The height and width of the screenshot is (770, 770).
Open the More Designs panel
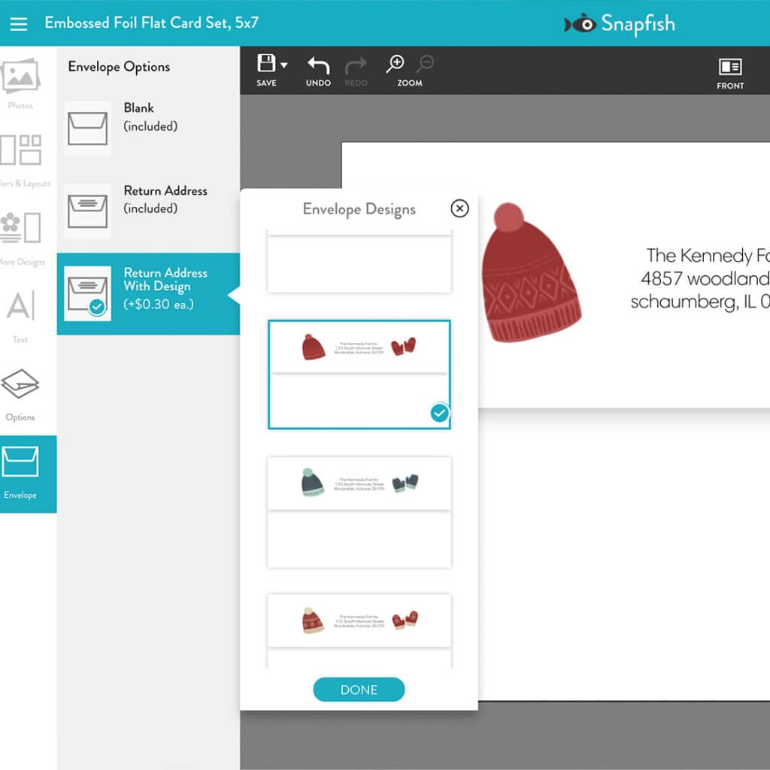(20, 237)
